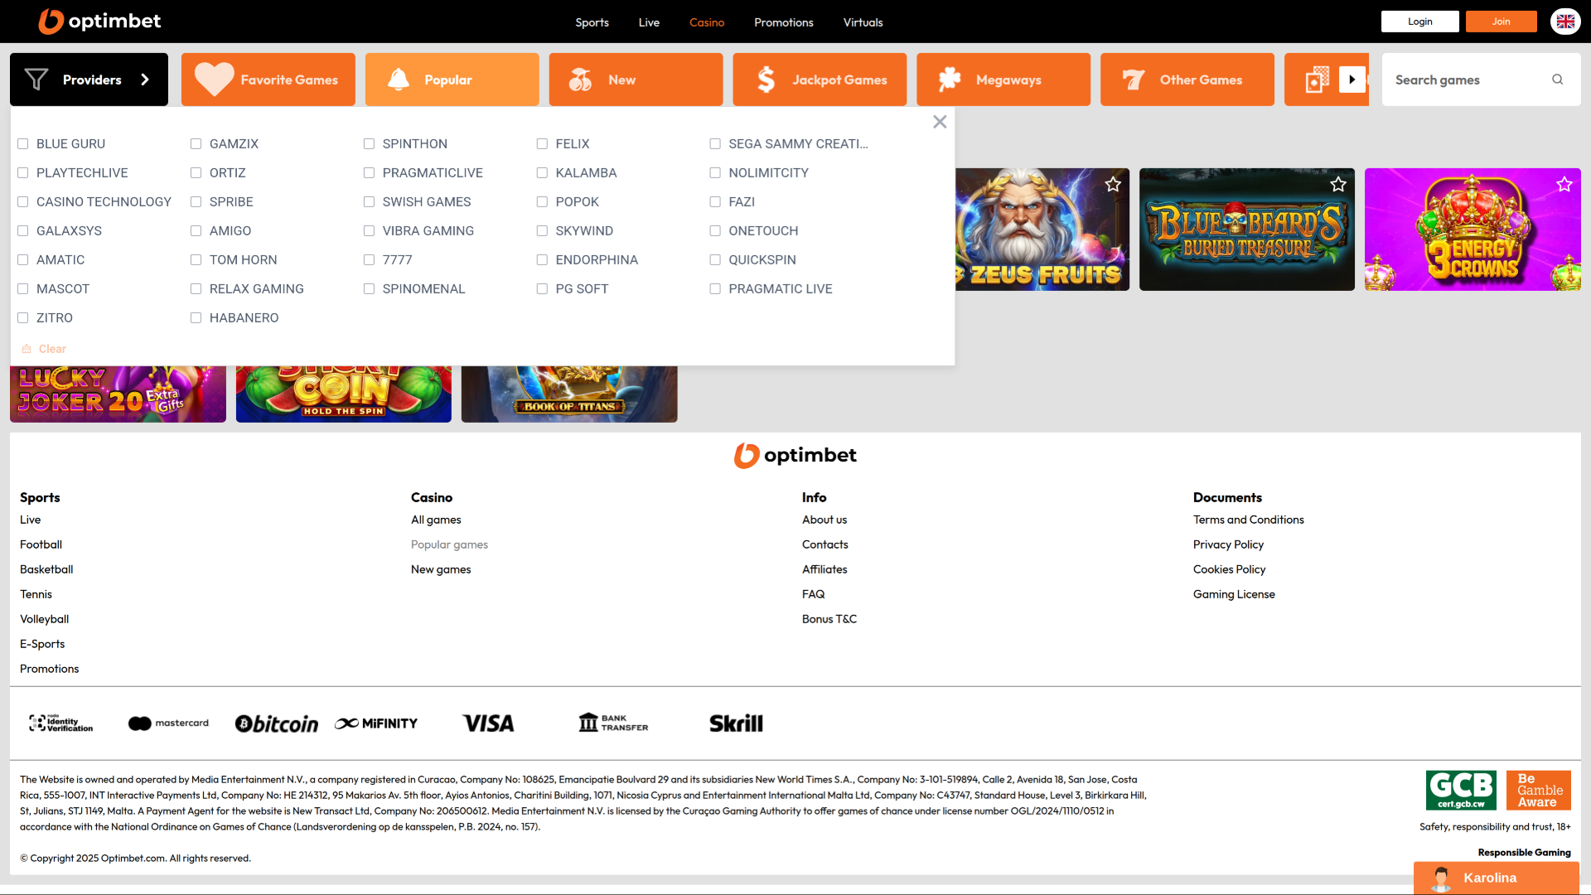Open the Gaming License link
1591x895 pixels.
coord(1234,594)
